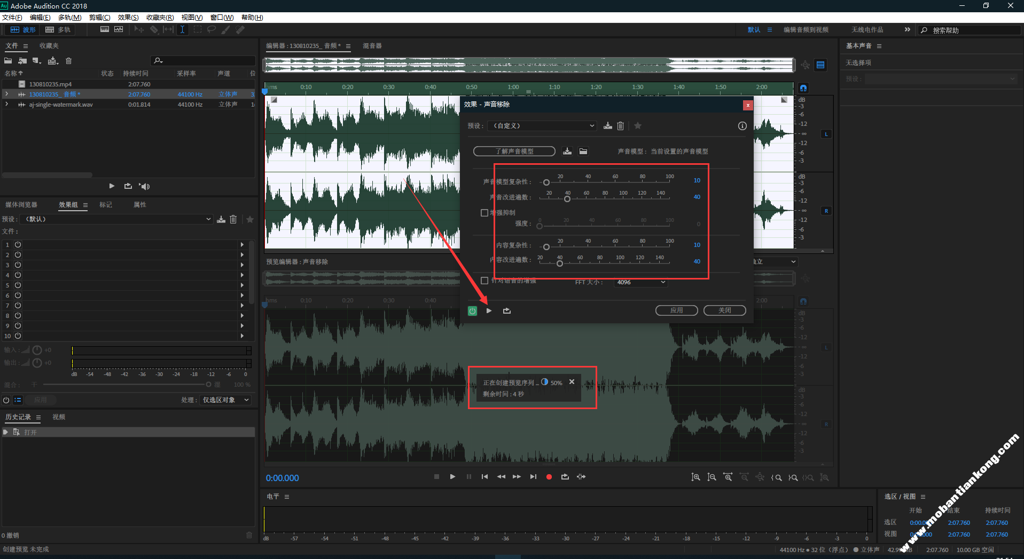Image resolution: width=1024 pixels, height=559 pixels.
Task: Open 窗口(W) menu
Action: [x=222, y=18]
